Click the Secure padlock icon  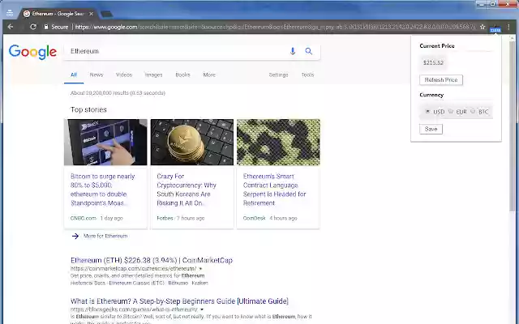tap(46, 27)
